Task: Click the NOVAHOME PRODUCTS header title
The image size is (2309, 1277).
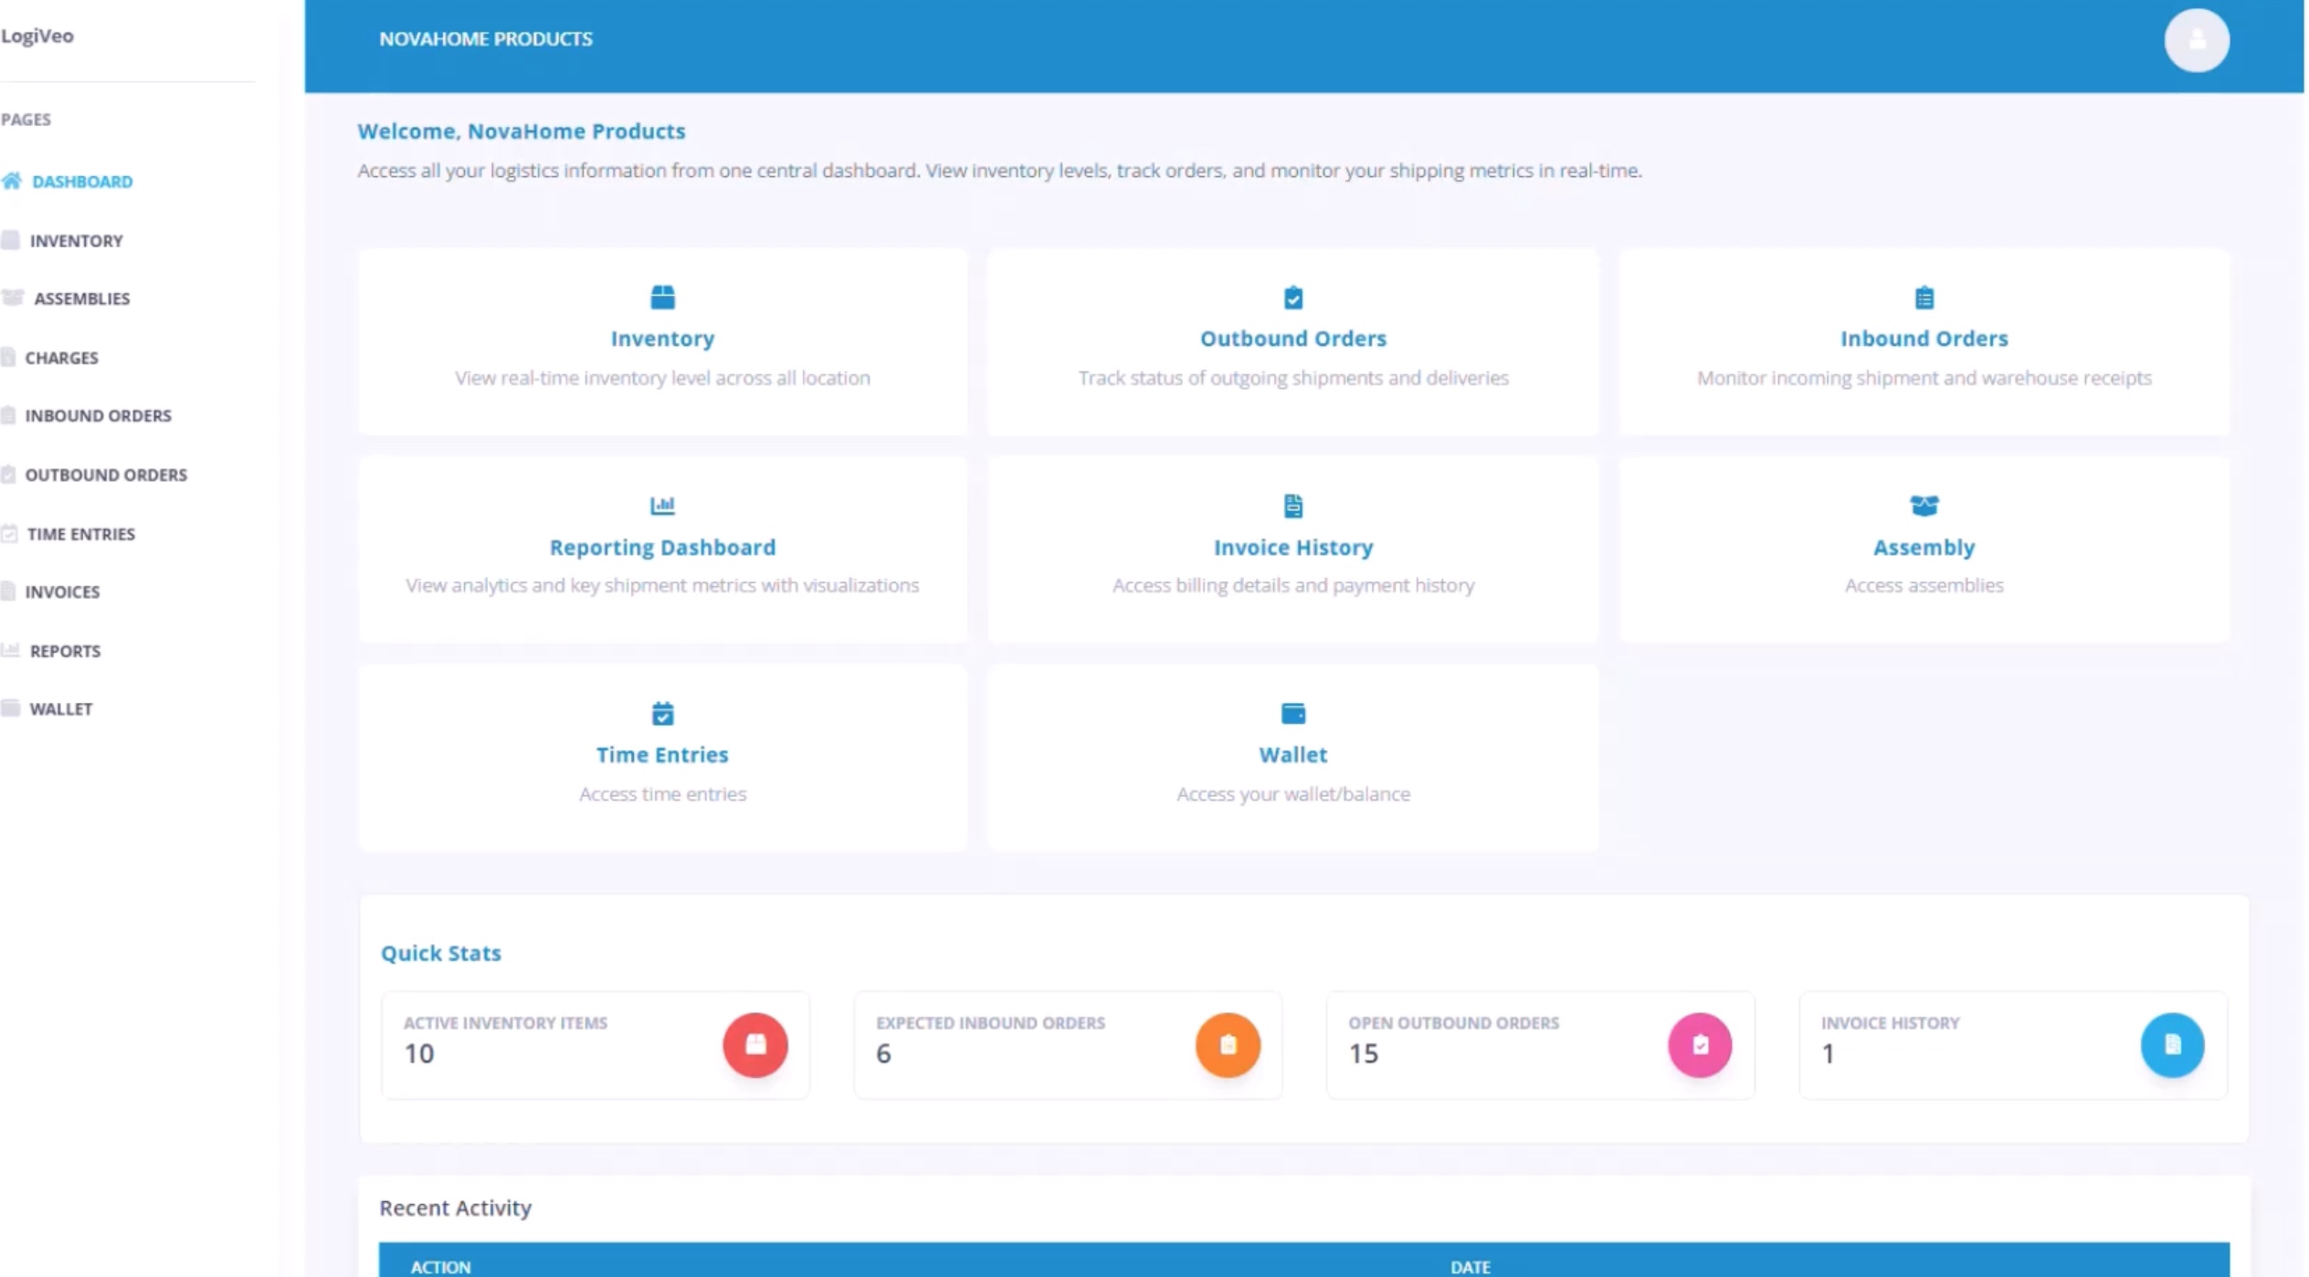Action: point(485,38)
